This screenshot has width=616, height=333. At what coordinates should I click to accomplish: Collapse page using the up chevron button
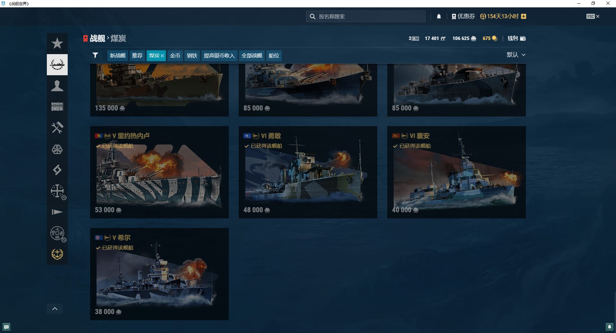coord(55,309)
